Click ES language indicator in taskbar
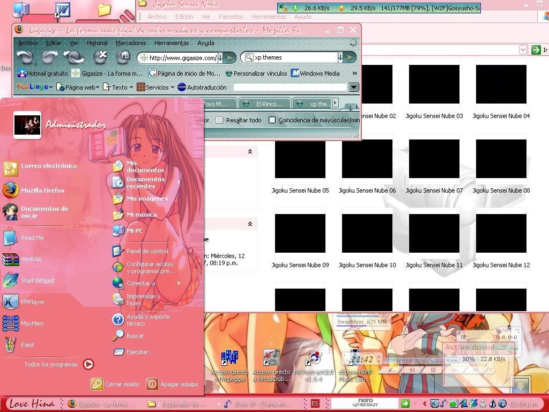549x412 pixels. coord(315,403)
